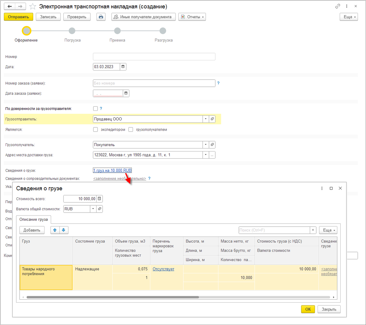Open the Валюта общей стоимости dropdown
Screen dimensions: 366x325
pos(93,209)
